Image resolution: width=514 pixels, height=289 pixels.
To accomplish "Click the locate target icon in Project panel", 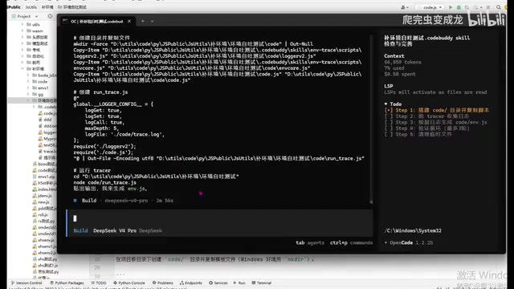I will tap(50, 16).
